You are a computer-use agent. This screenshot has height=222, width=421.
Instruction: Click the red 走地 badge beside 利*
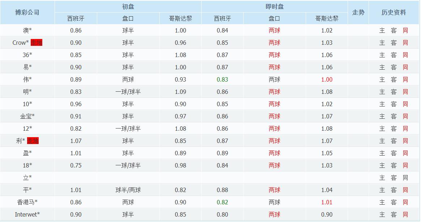[x=33, y=141]
